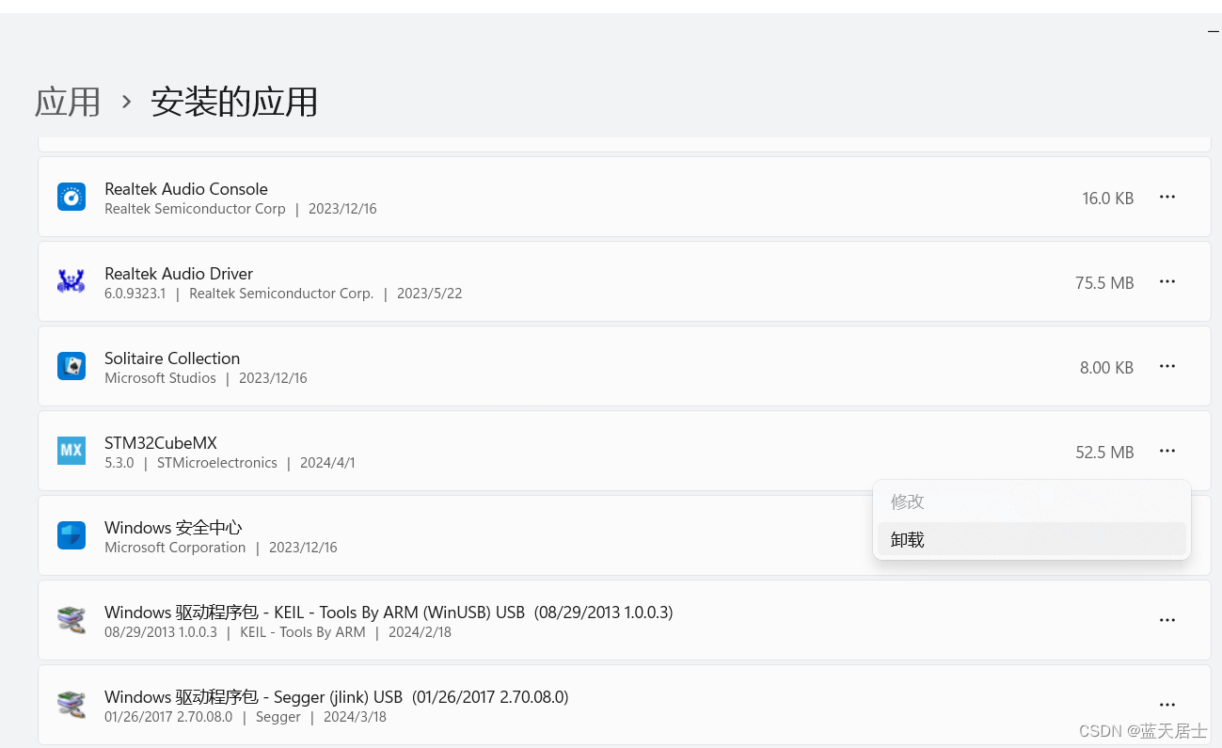Click the 16.0 KB size value
This screenshot has width=1222, height=748.
[1107, 199]
